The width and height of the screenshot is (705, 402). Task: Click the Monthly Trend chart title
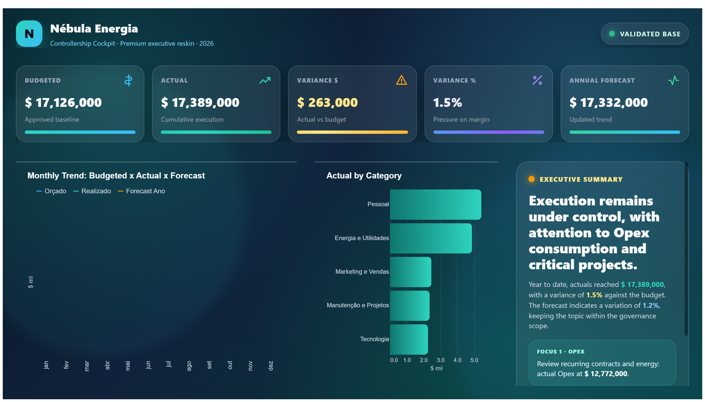[x=116, y=176]
